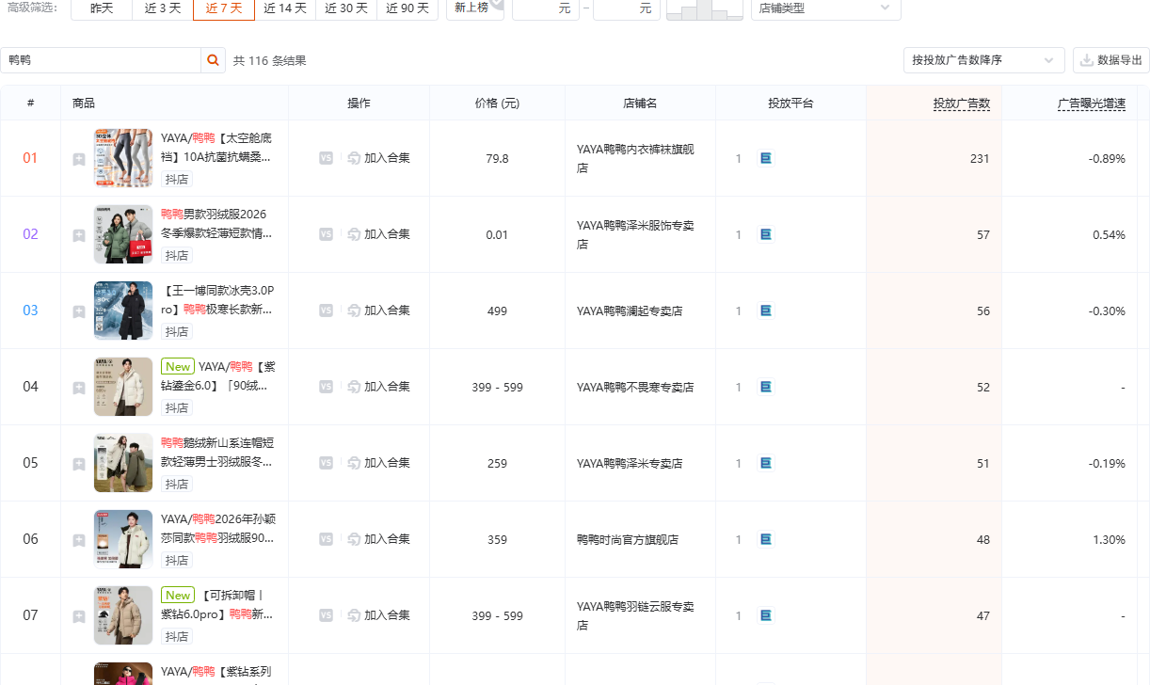
Task: Click the download icon in 数据导出
Action: tap(1087, 60)
